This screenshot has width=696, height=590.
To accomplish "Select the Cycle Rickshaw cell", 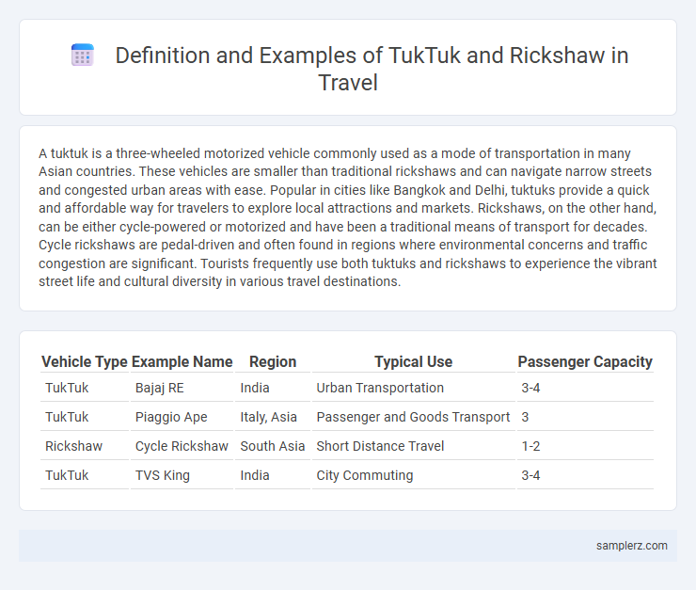I will tap(182, 446).
